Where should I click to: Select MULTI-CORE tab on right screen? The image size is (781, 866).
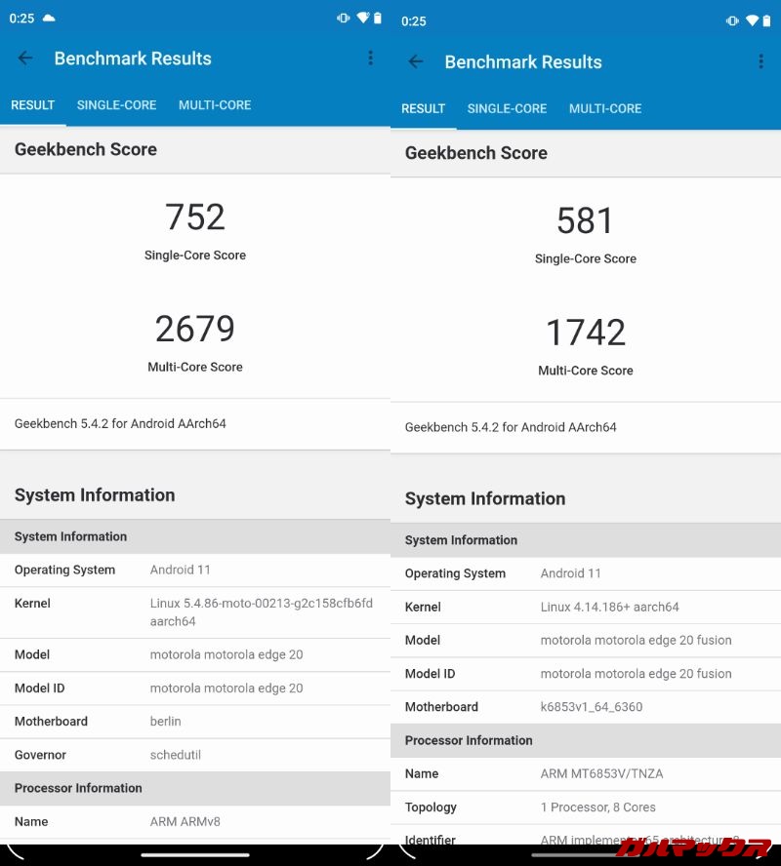point(605,109)
